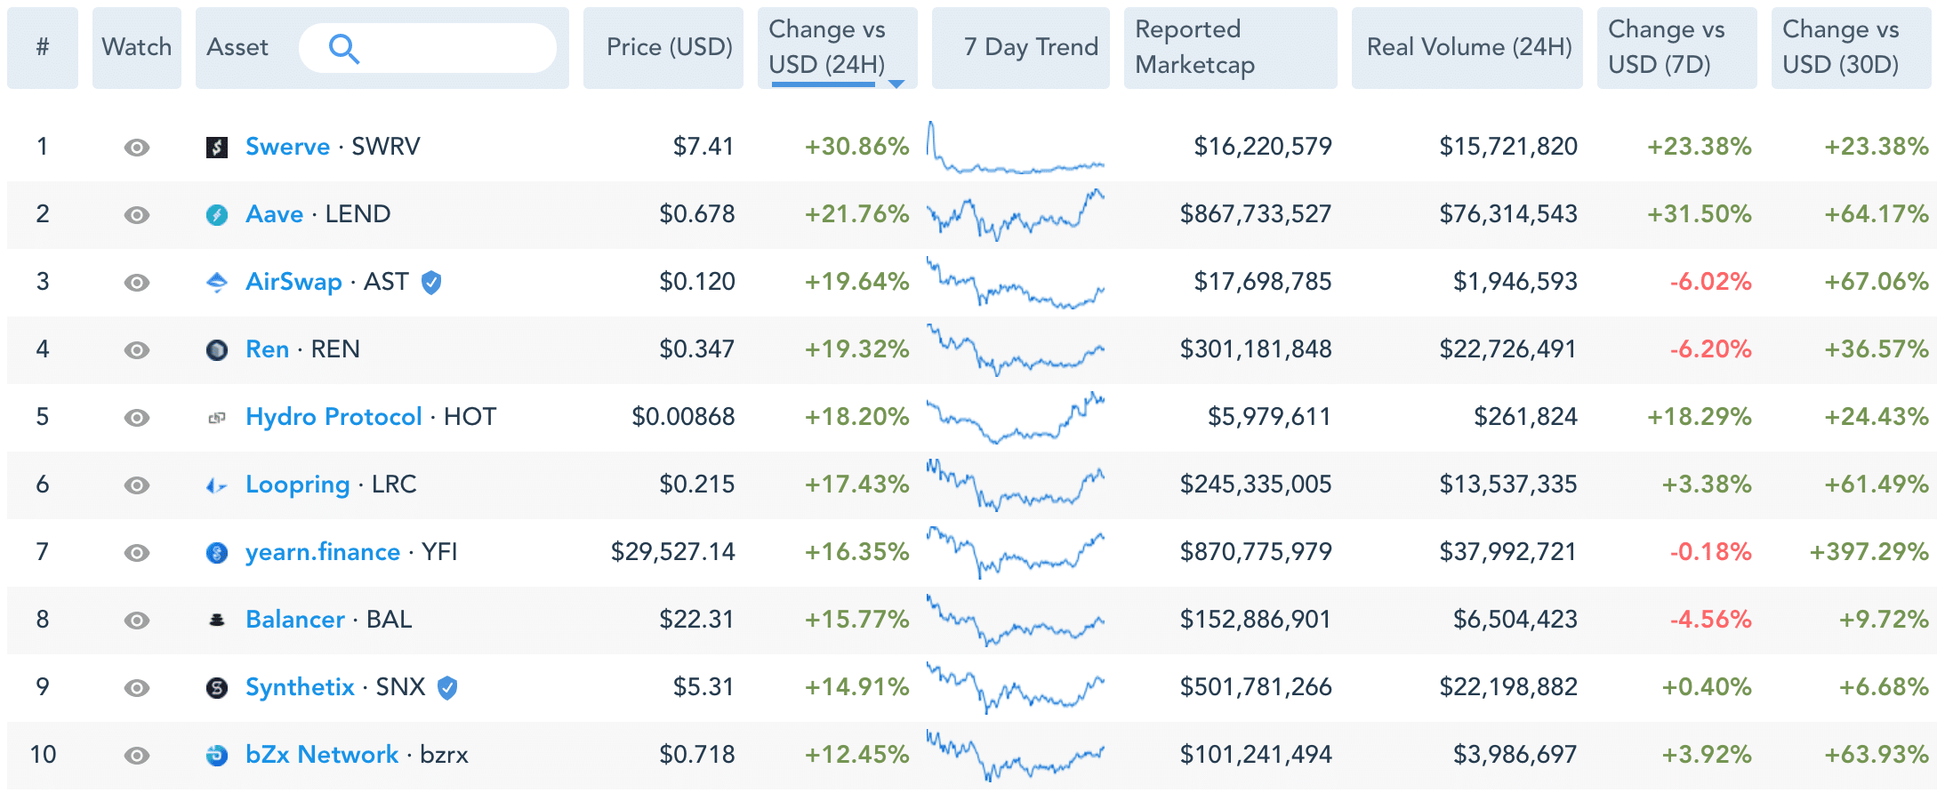Click the Real Volume (24H) column header
Screen dimensions: 1937x793
(x=1468, y=47)
